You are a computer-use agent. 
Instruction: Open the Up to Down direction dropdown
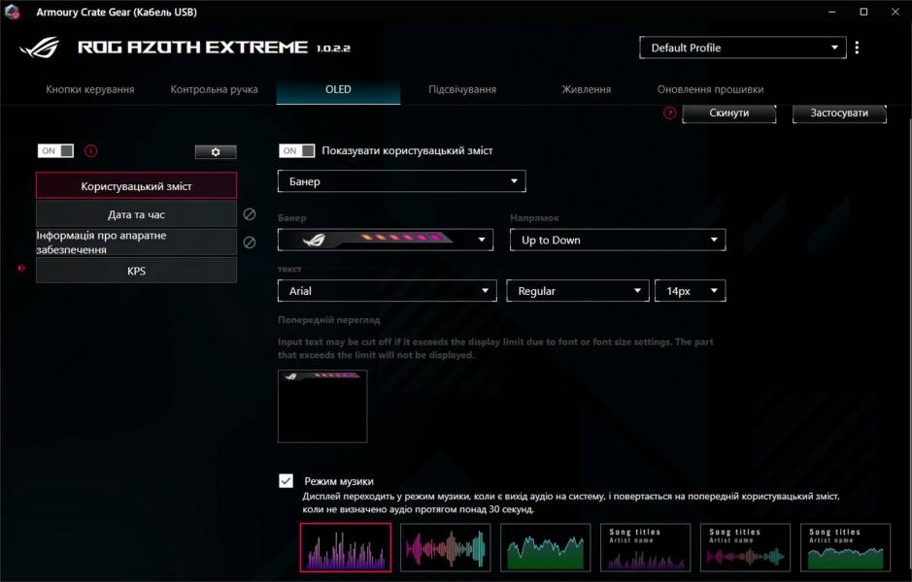[x=618, y=239]
